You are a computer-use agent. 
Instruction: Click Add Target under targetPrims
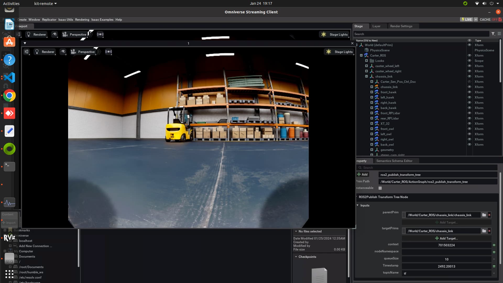446,238
